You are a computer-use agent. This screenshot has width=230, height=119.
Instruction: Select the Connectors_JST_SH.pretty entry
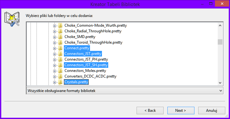tap(86, 65)
